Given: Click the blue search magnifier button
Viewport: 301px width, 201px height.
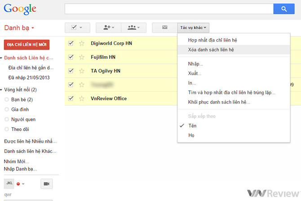Looking at the screenshot, I should point(283,9).
